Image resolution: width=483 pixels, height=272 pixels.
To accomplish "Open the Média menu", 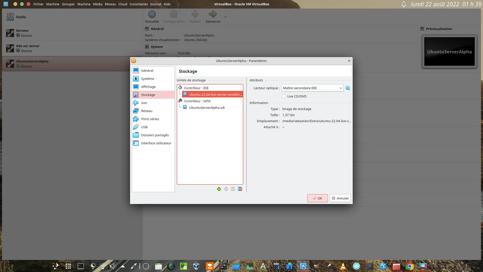I will (x=98, y=4).
